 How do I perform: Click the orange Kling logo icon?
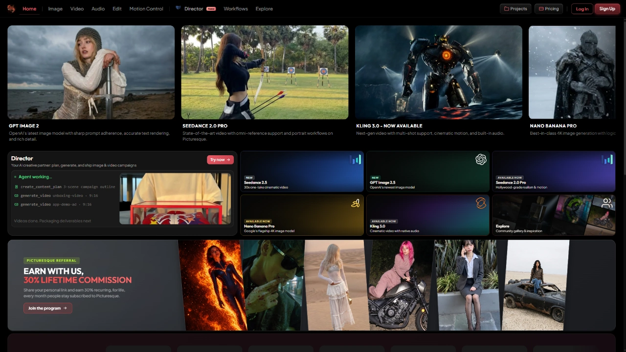(481, 203)
